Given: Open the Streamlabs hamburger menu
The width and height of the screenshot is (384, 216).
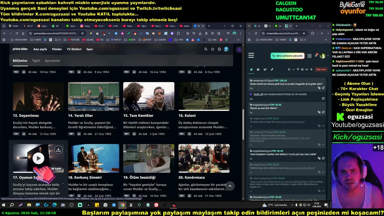Looking at the screenshot, I should (251, 55).
